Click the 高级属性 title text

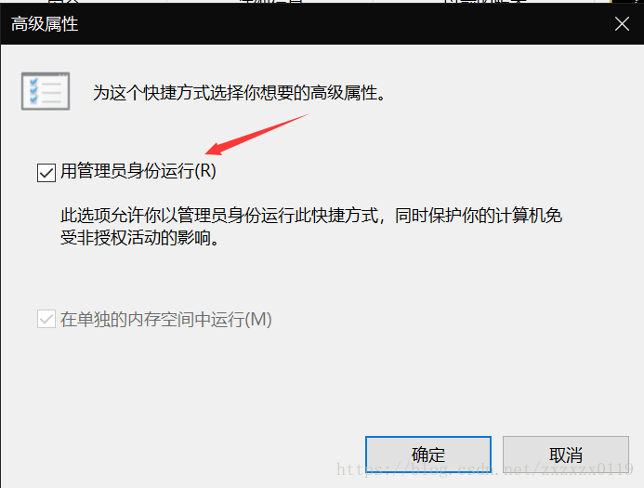tap(45, 24)
